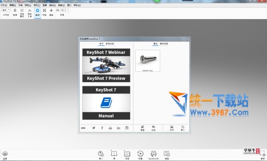The image size is (267, 161).
Task: Open the KeyShot 7 Webinar banner
Action: tap(106, 65)
